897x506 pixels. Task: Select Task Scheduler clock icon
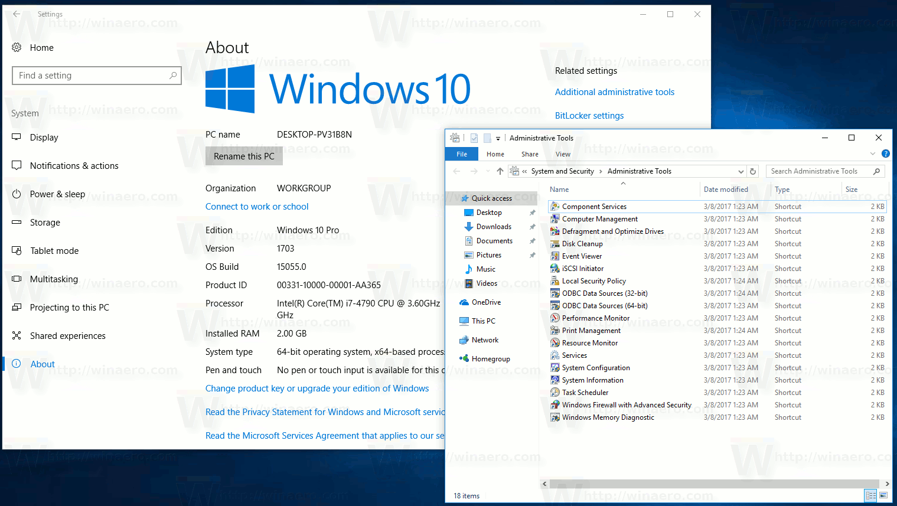pos(554,393)
